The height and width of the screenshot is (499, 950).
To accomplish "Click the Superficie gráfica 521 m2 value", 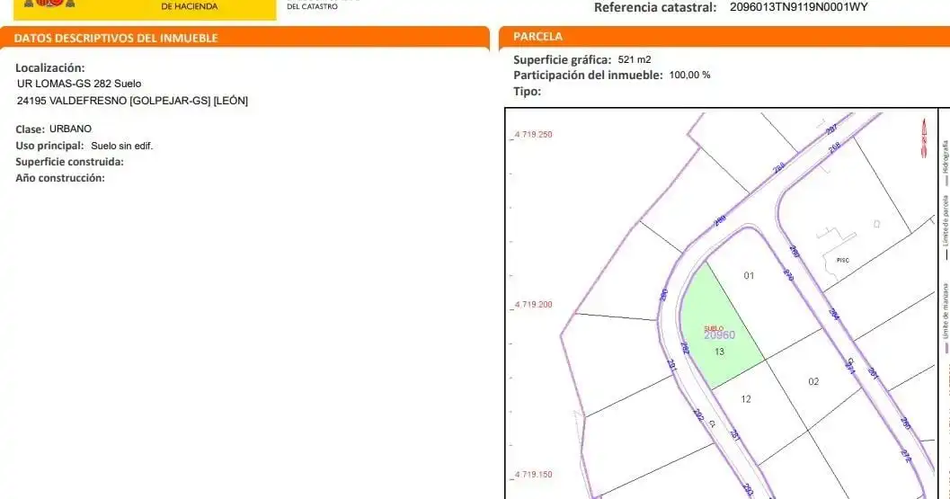I will pyautogui.click(x=635, y=59).
